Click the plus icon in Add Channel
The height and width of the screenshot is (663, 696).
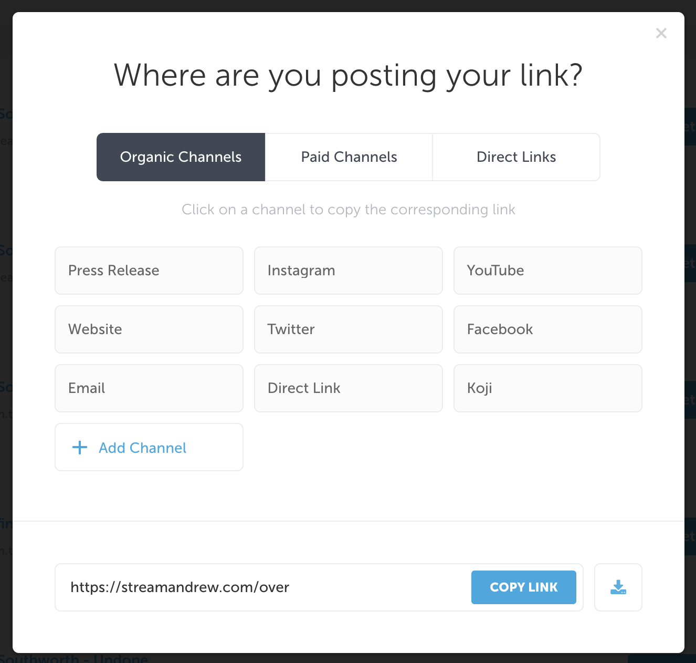tap(80, 448)
